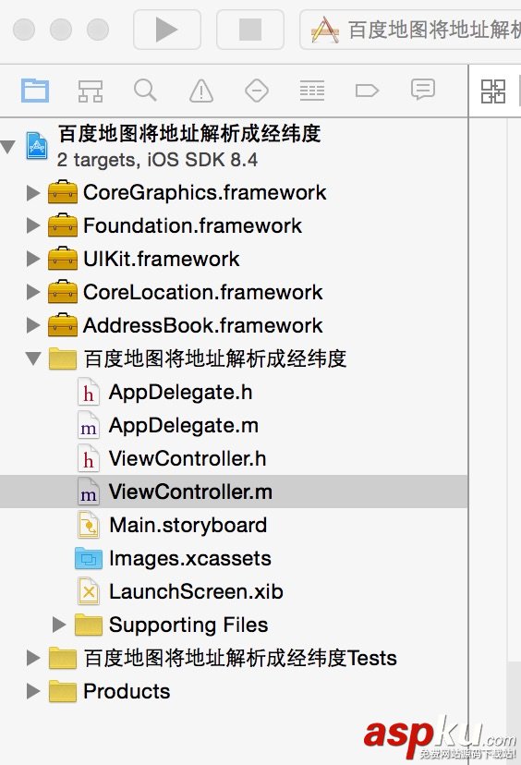This screenshot has width=521, height=765.
Task: Switch to the Symbol navigator icon
Action: (x=91, y=91)
